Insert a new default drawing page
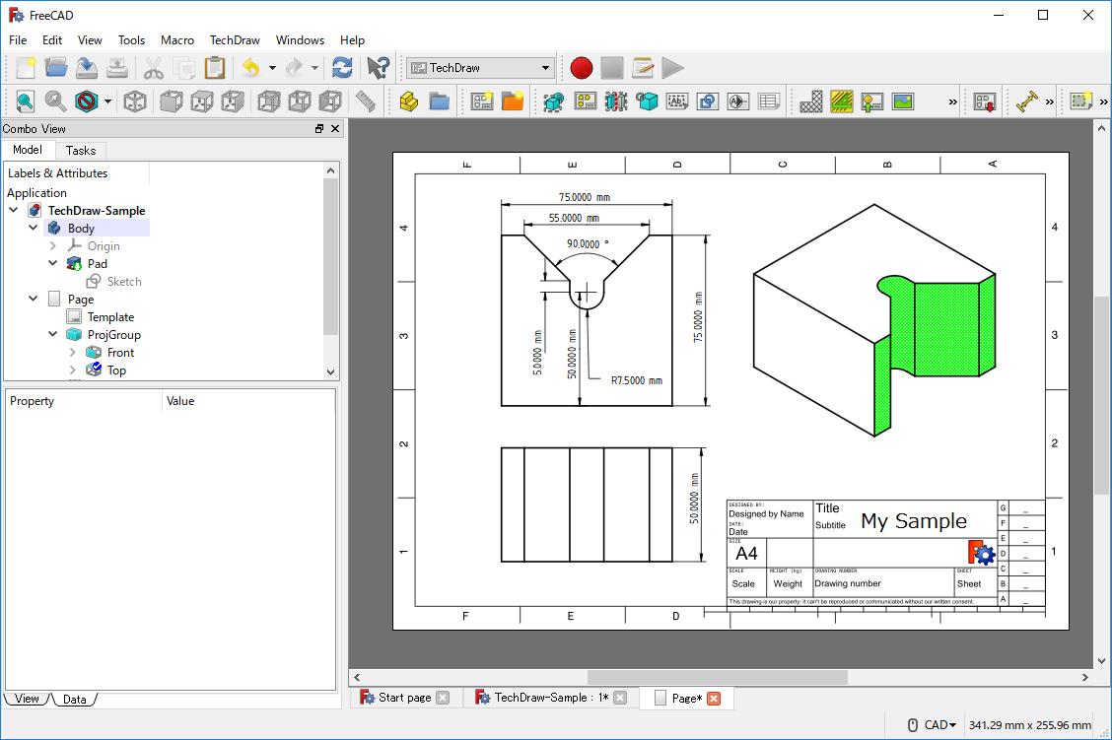Screen dimensions: 1112x740 pyautogui.click(x=481, y=101)
